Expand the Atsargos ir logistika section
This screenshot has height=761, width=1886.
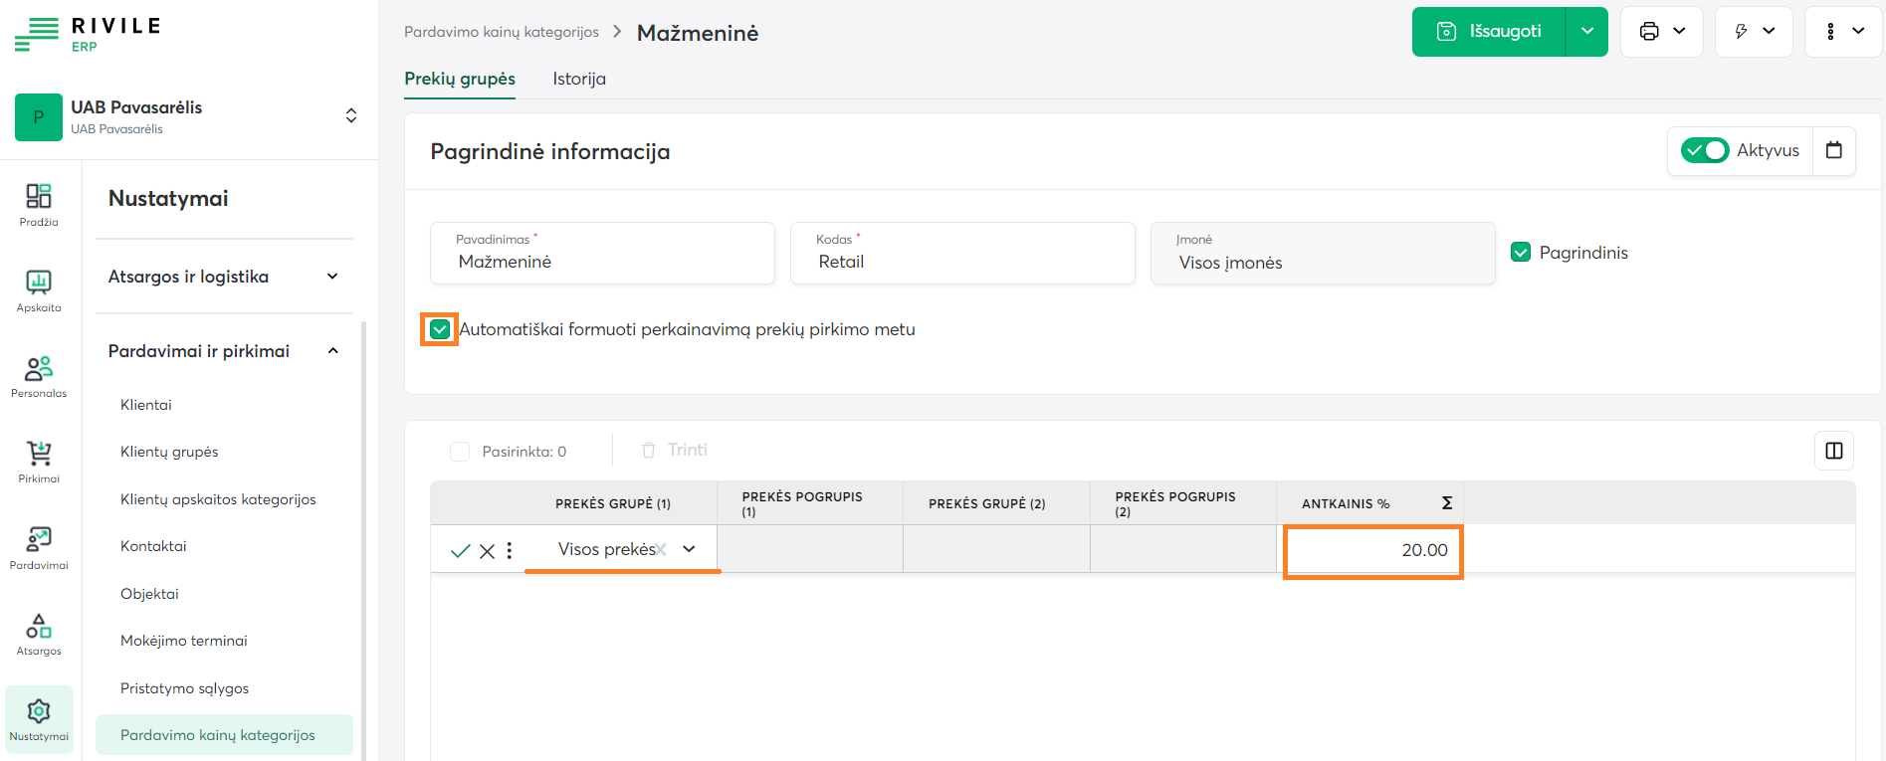[224, 277]
